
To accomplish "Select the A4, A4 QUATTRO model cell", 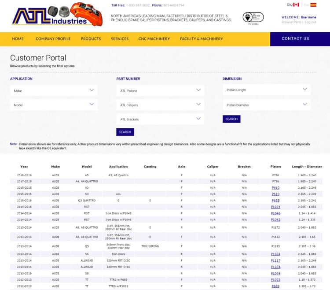I will tap(87, 181).
